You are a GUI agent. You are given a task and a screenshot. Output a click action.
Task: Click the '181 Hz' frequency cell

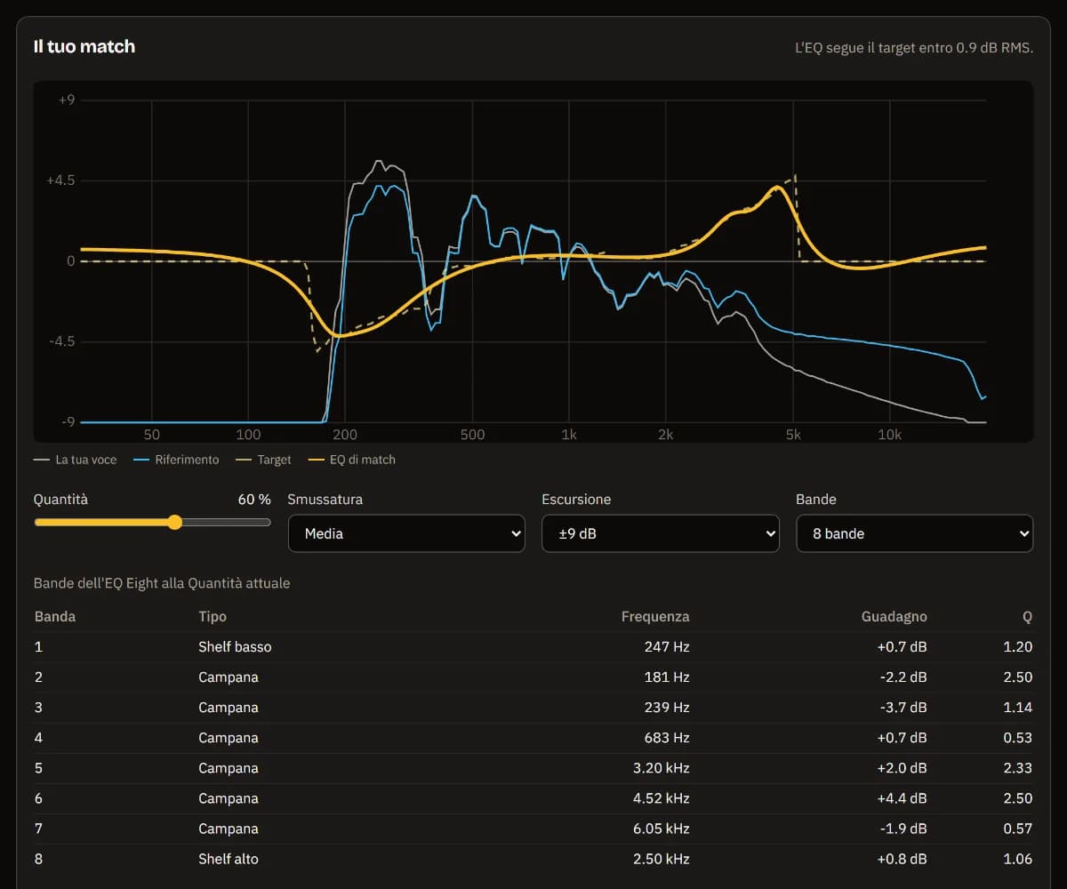tap(667, 677)
